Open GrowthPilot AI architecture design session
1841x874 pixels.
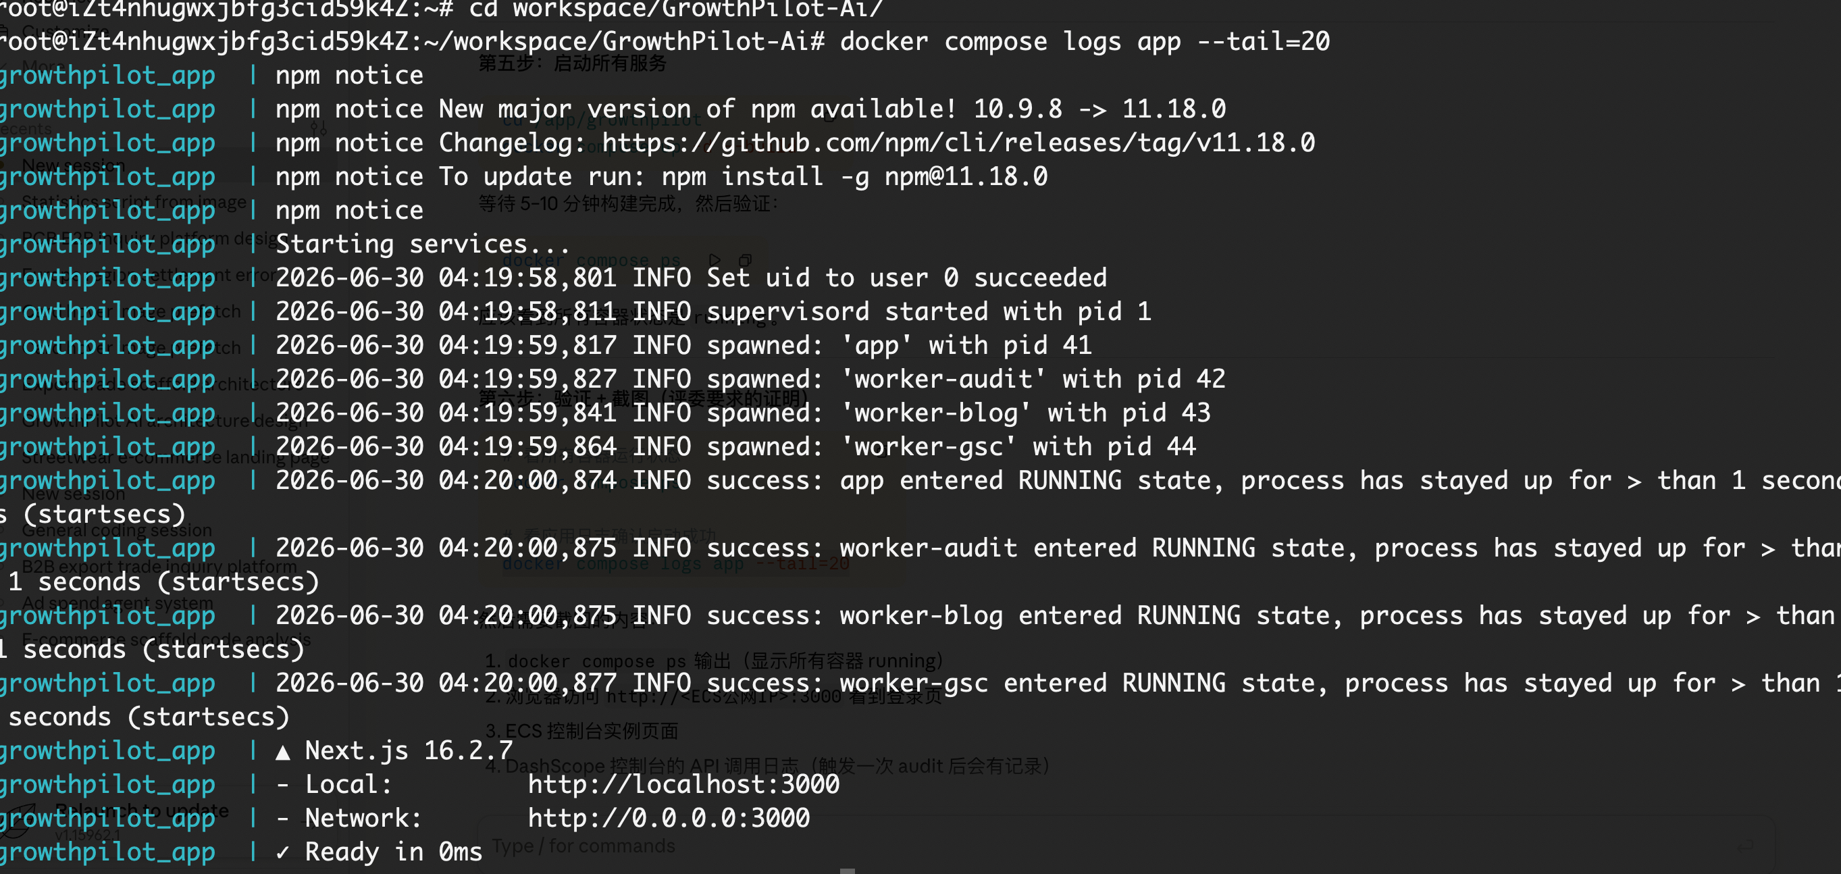[x=164, y=421]
